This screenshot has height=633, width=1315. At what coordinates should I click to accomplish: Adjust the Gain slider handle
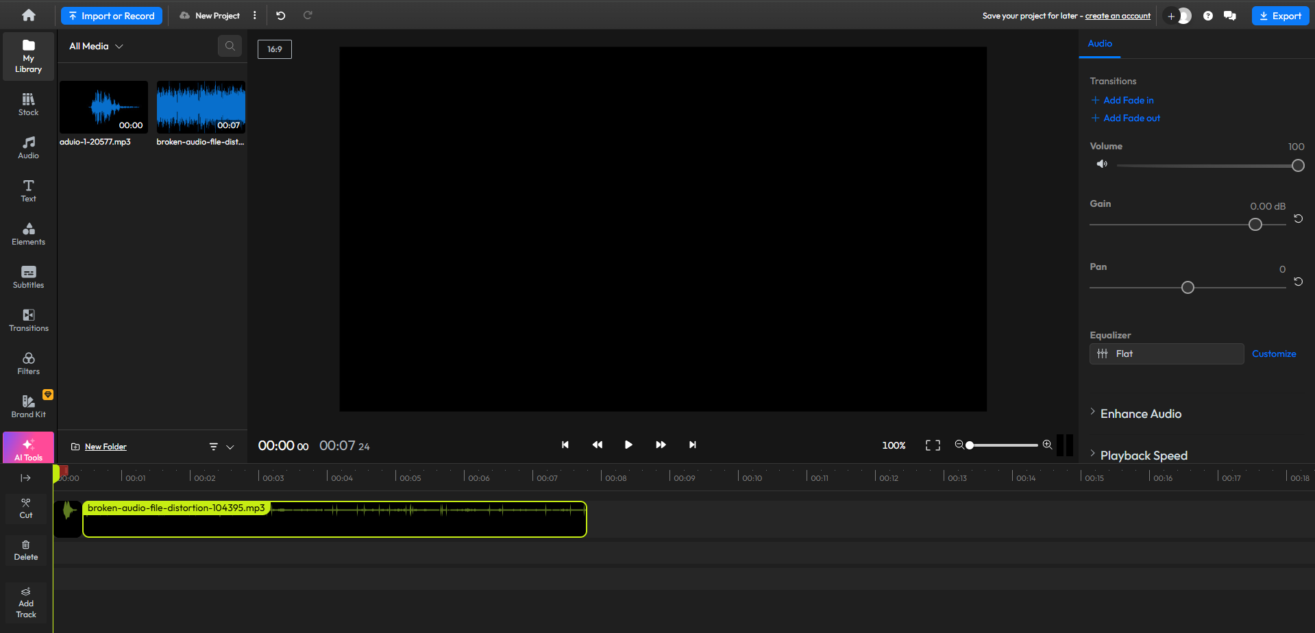pyautogui.click(x=1255, y=225)
